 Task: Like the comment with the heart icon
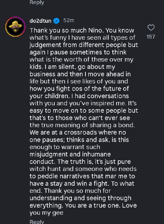151,28
